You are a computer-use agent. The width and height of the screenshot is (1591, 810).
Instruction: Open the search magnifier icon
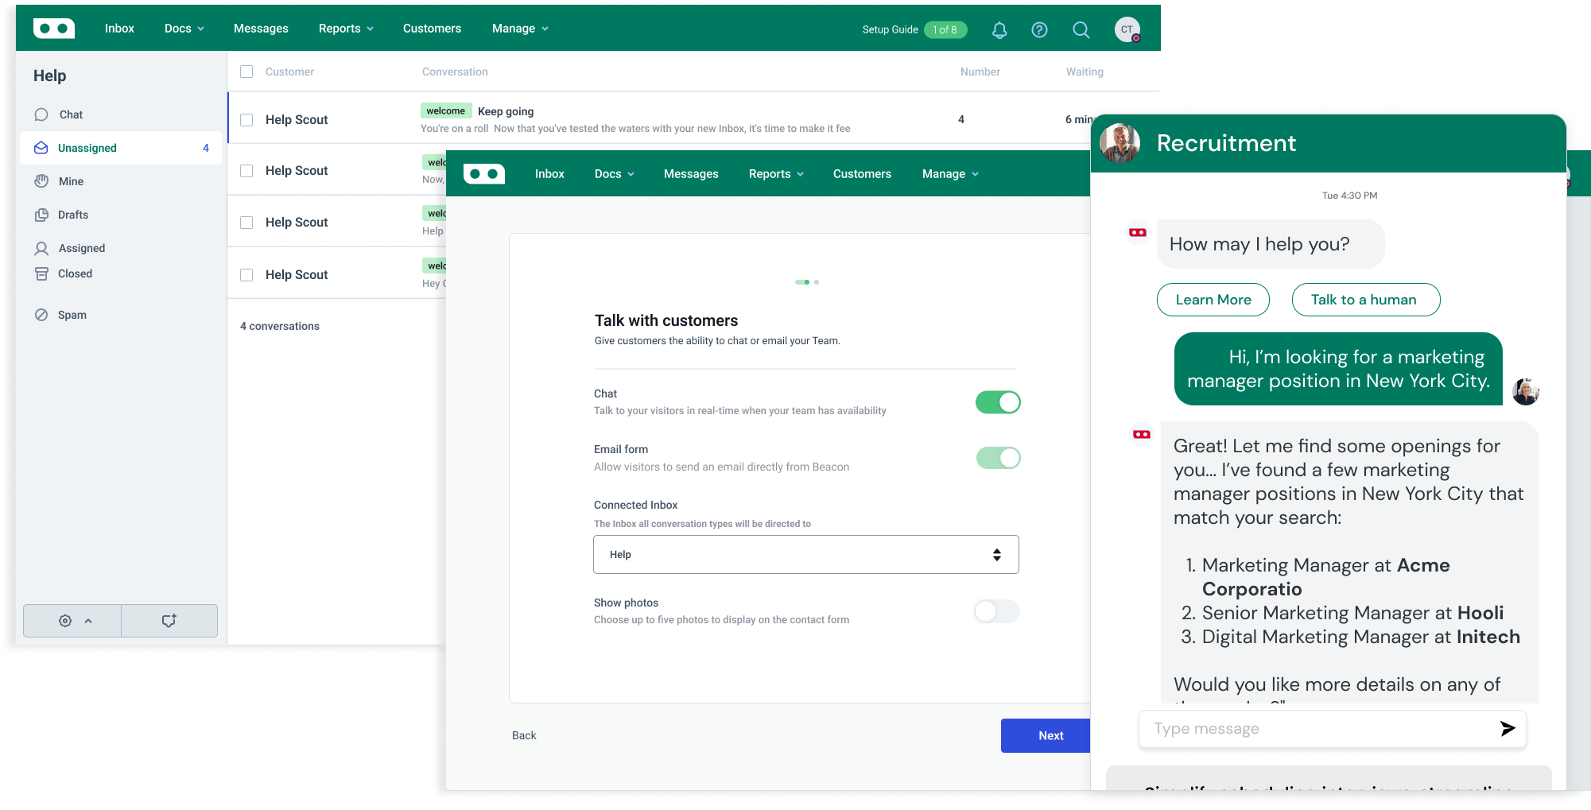(x=1081, y=29)
